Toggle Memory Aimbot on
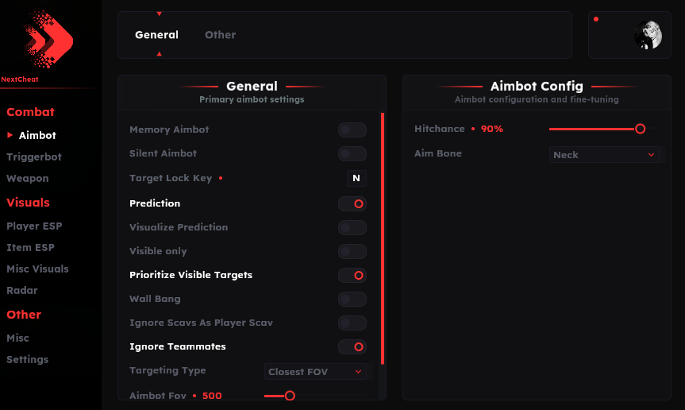The image size is (685, 410). (x=352, y=130)
